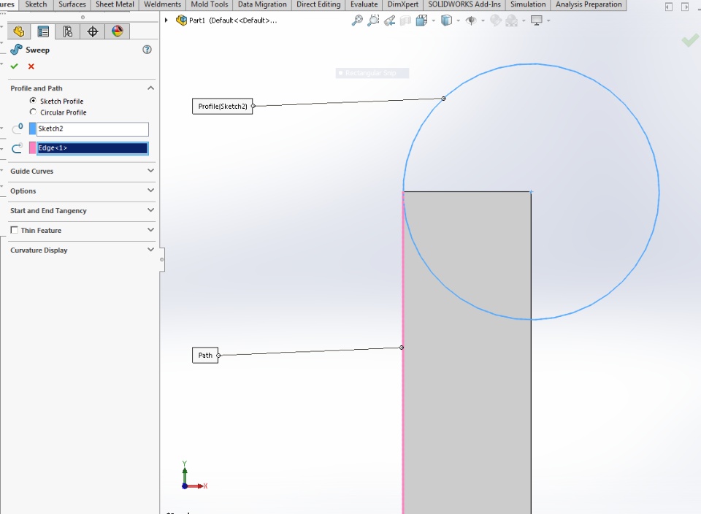The height and width of the screenshot is (514, 701).
Task: Expand Start and End Tangency section
Action: click(150, 210)
